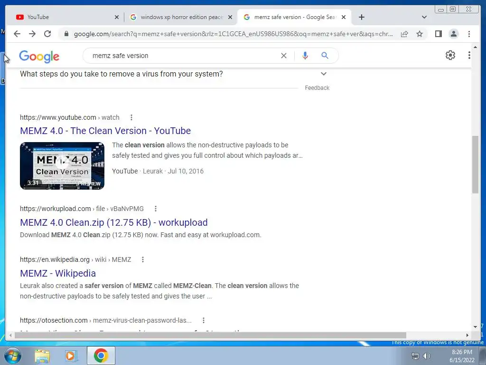Click the Google logo

(x=39, y=56)
